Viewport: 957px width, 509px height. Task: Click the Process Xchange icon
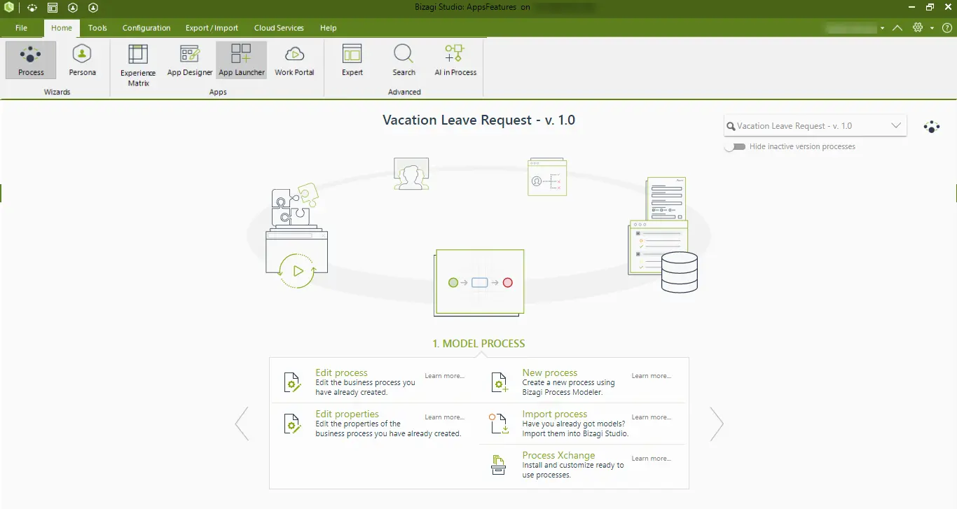[499, 465]
